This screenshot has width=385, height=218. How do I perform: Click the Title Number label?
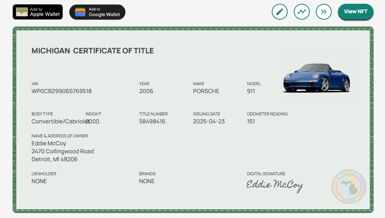[153, 114]
